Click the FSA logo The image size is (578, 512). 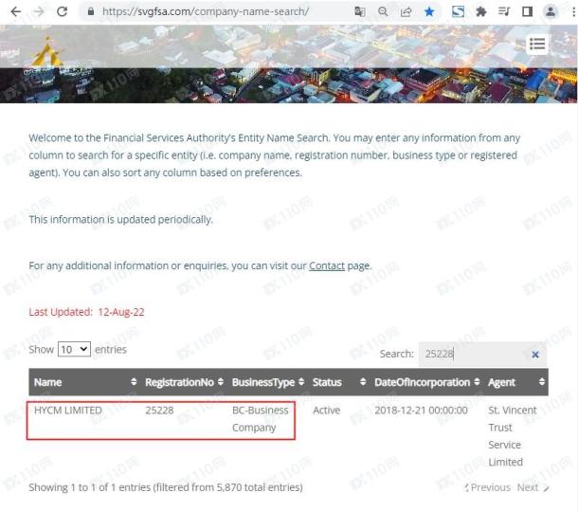coord(47,53)
